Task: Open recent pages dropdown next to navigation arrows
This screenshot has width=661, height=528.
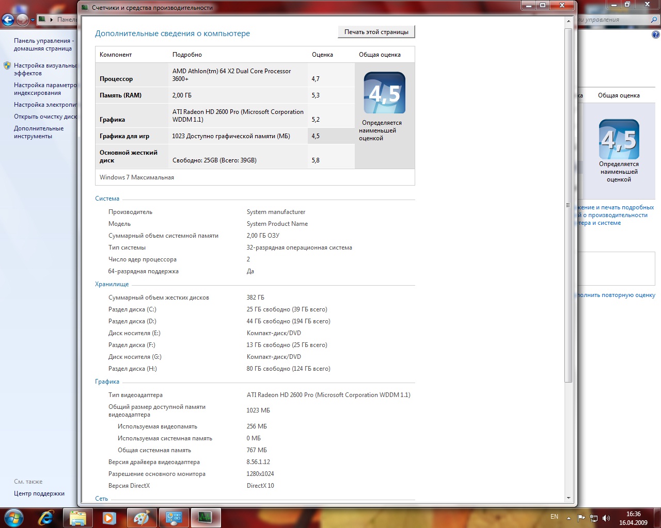Action: coord(33,20)
